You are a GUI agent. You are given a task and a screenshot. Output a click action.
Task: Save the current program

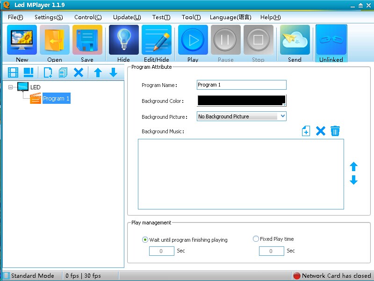(87, 42)
